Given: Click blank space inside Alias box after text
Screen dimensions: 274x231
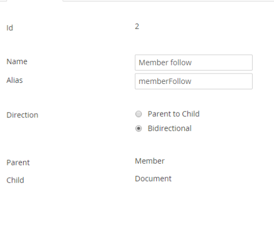Looking at the screenshot, I should (222, 81).
